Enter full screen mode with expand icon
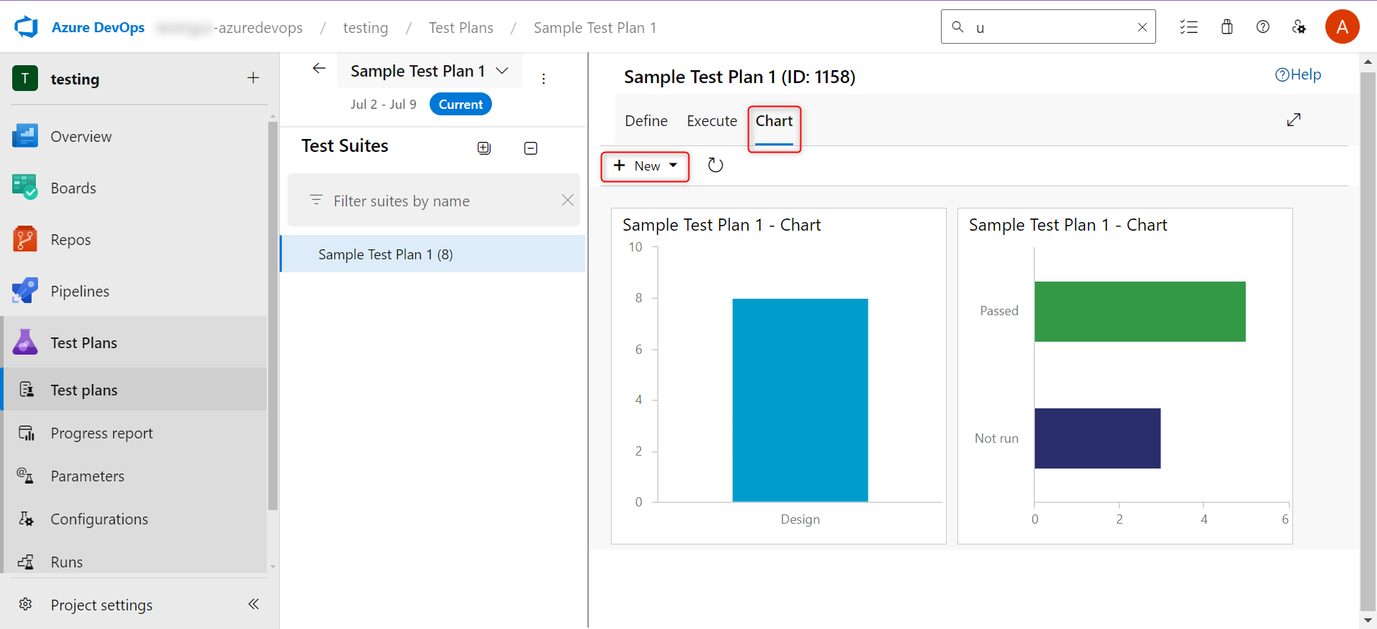Image resolution: width=1377 pixels, height=629 pixels. 1293,120
